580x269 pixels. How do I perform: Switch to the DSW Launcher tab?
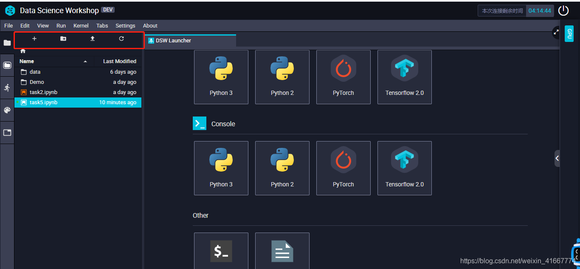tap(190, 41)
